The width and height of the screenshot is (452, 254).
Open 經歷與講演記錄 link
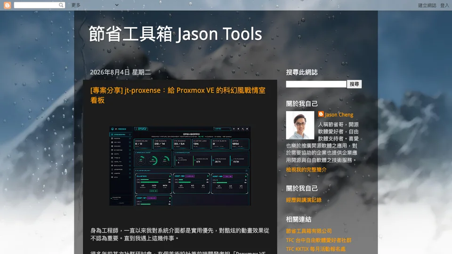click(x=304, y=200)
